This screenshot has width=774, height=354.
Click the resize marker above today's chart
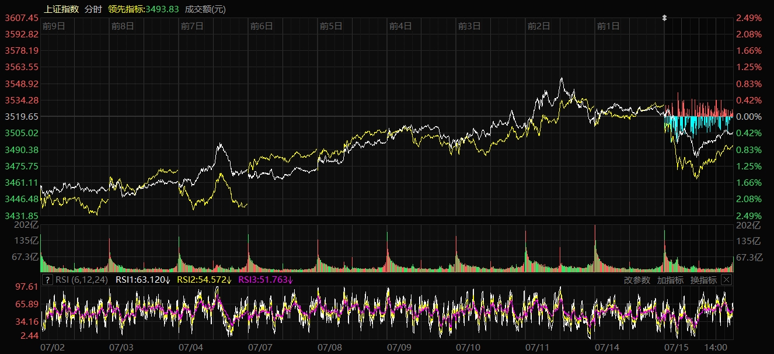[x=664, y=18]
